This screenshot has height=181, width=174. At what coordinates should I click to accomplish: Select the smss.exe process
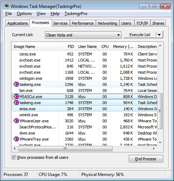pos(85,109)
